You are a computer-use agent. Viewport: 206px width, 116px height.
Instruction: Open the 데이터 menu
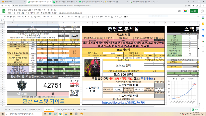click(33, 13)
